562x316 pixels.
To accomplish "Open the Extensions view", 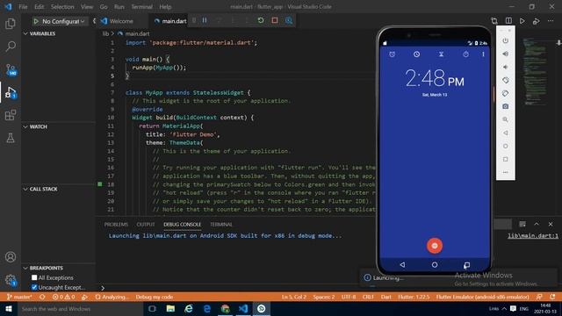I will [11, 115].
